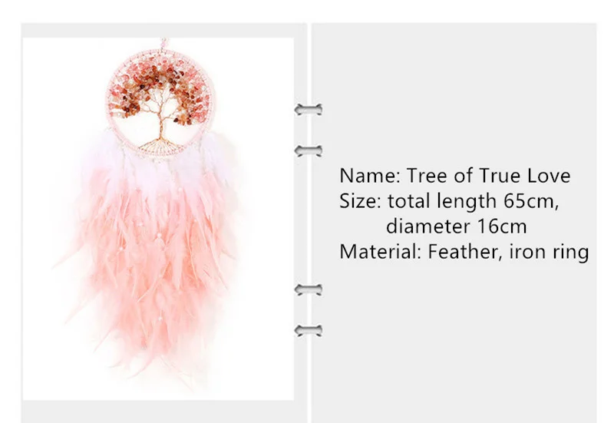Screen dimensions: 614x423
Task: Click the tree roots at the ring base
Action: click(x=160, y=147)
